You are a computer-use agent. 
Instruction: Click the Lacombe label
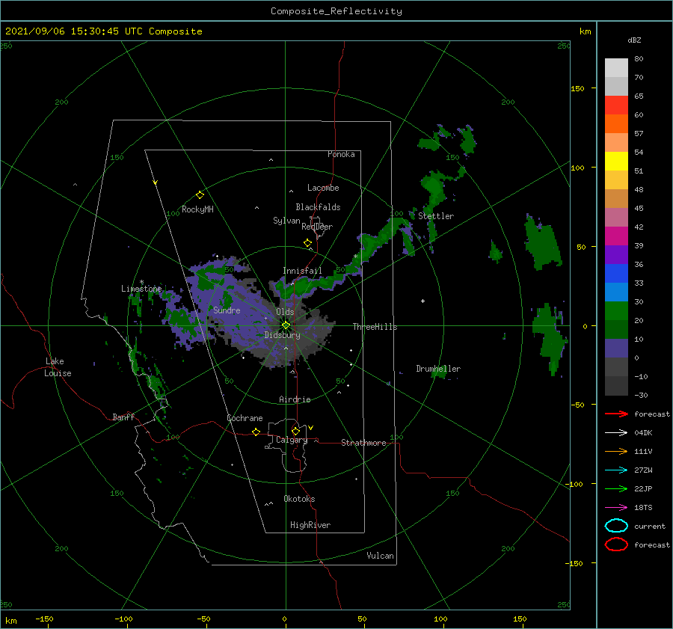[x=323, y=188]
